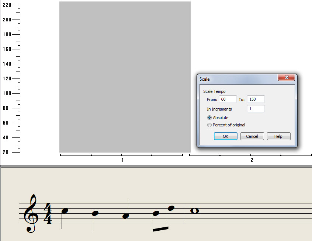The width and height of the screenshot is (312, 241).
Task: Click the To tempo field showing 150
Action: (256, 99)
